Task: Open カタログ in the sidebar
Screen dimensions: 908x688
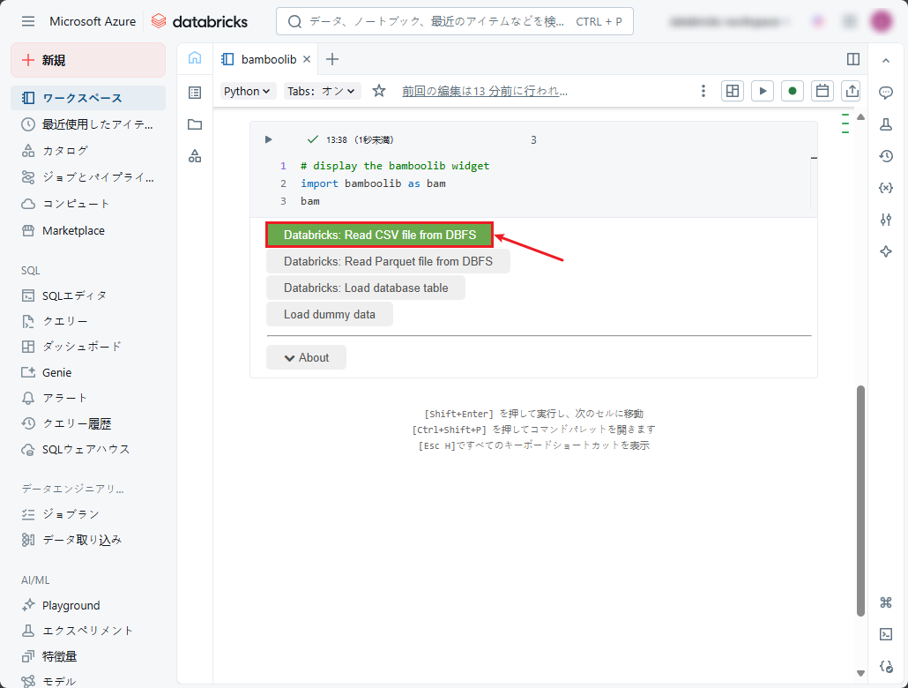Action: tap(65, 151)
